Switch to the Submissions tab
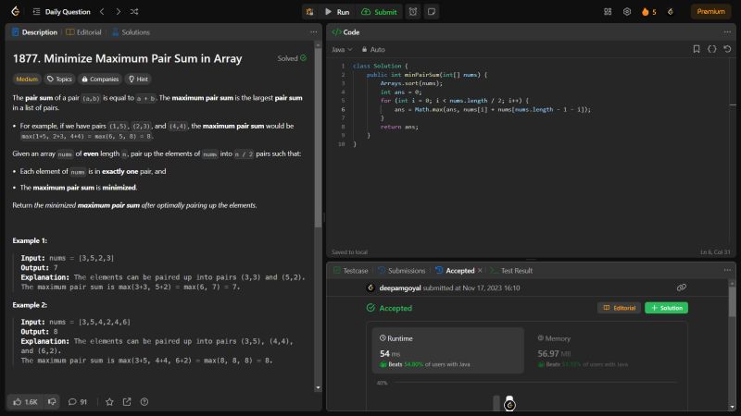This screenshot has height=416, width=741. 402,271
